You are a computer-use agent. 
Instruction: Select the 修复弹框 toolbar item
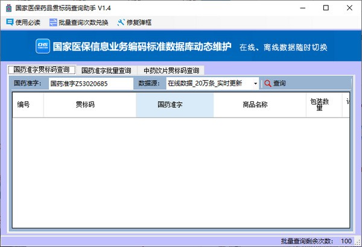tap(135, 22)
